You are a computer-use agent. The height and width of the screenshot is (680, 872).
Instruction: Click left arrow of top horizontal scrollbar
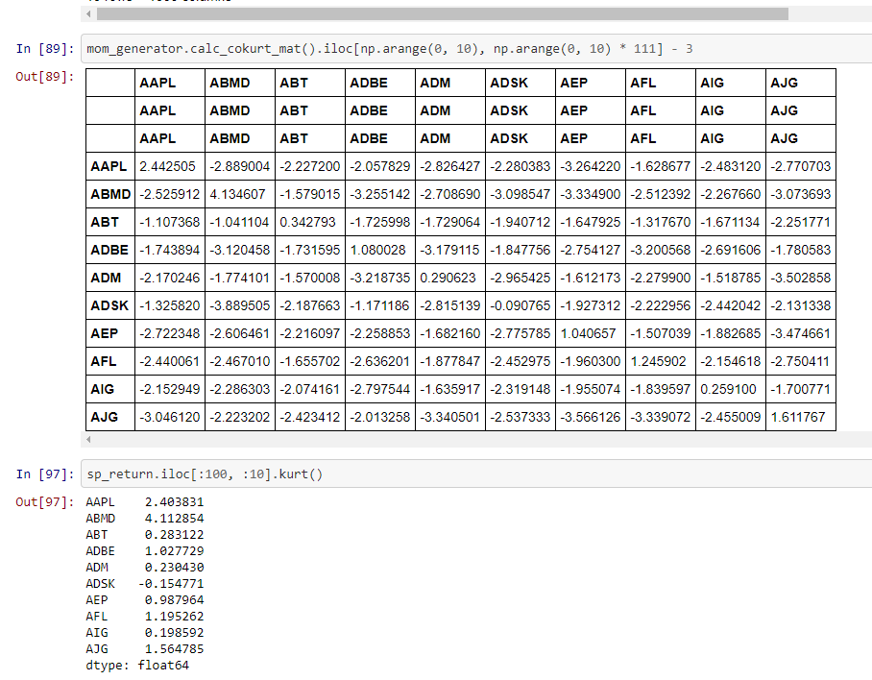coord(88,13)
